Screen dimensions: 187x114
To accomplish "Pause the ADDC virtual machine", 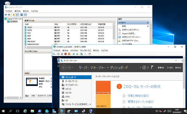I will (74, 54).
